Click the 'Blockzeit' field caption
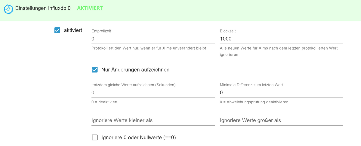Viewport: 361px width, 146px height. point(228,31)
